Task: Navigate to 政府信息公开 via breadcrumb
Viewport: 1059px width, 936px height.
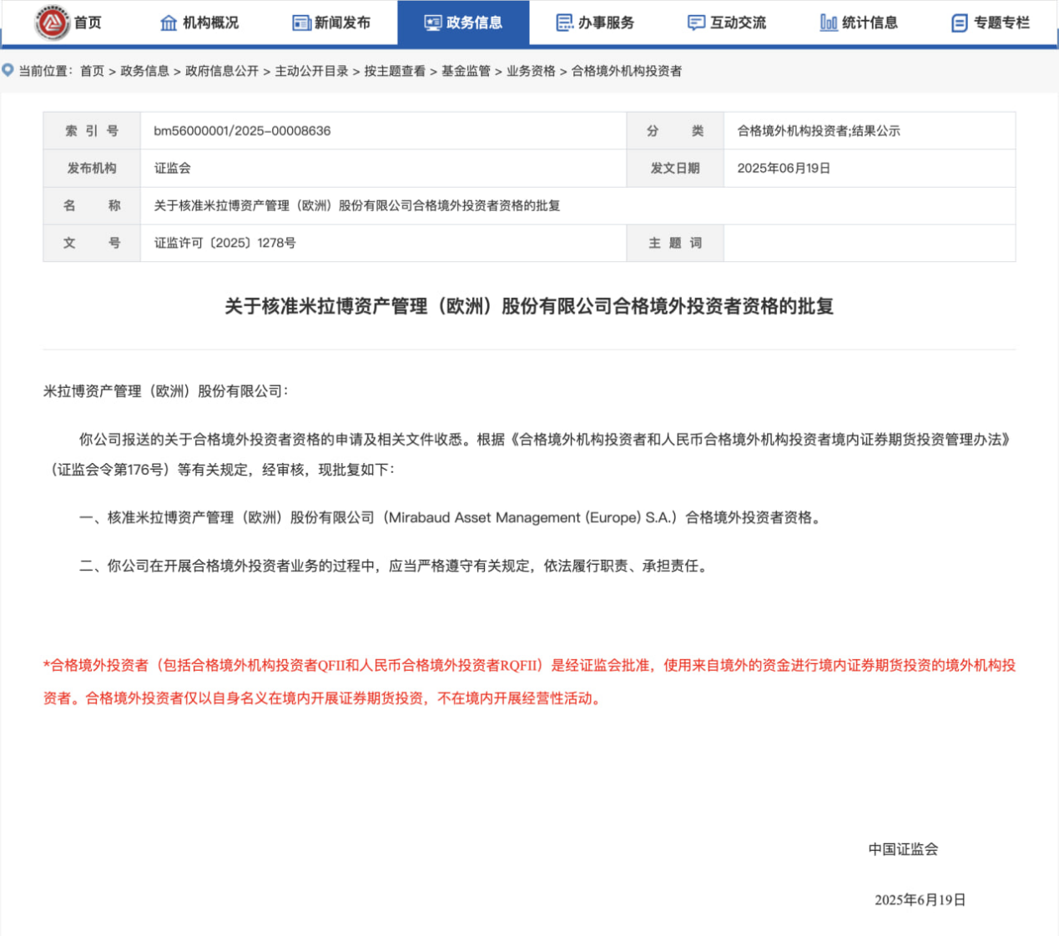Action: click(221, 71)
